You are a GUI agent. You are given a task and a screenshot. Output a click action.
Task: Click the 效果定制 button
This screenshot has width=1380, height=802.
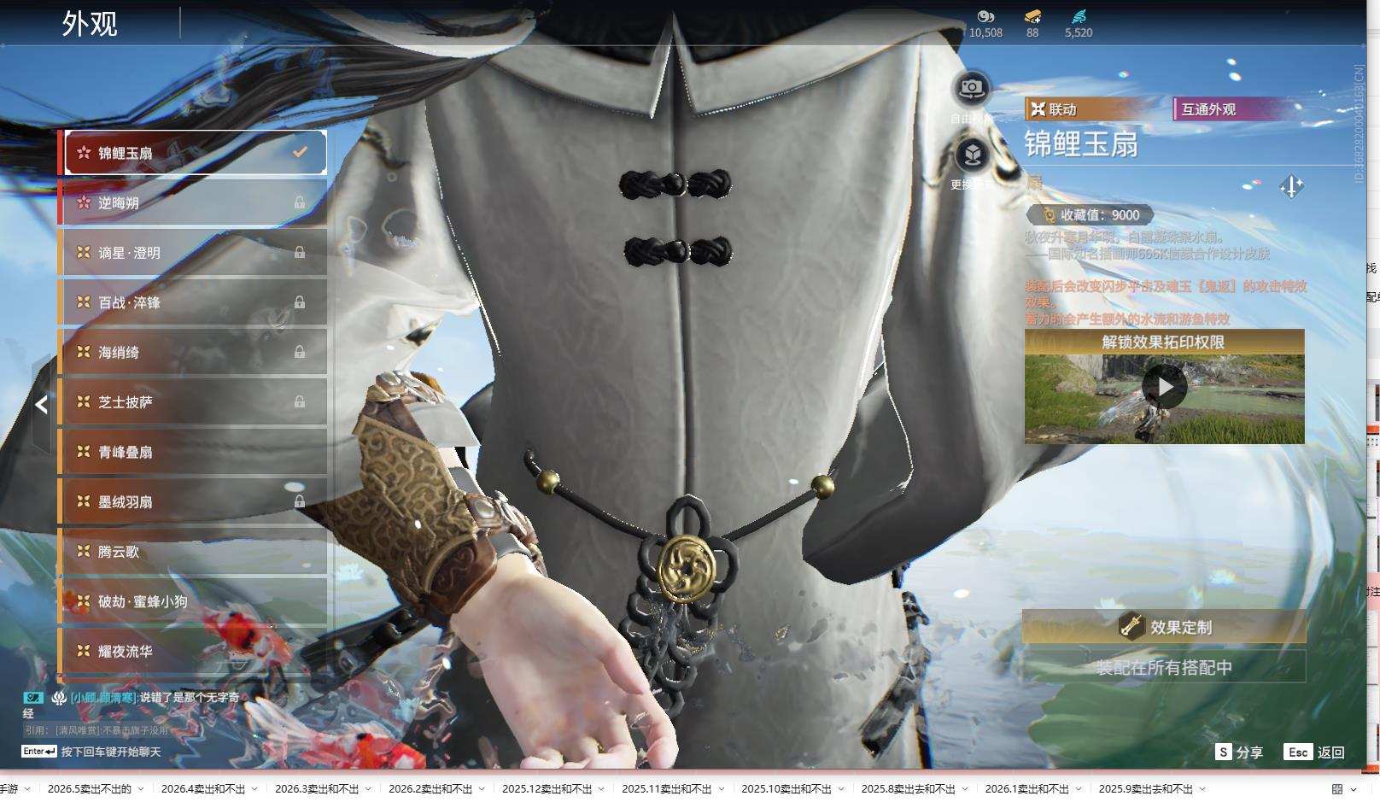(1164, 627)
